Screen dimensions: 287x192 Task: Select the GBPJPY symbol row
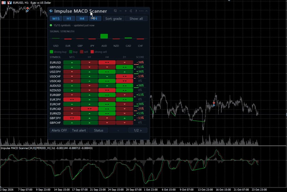click(x=98, y=118)
